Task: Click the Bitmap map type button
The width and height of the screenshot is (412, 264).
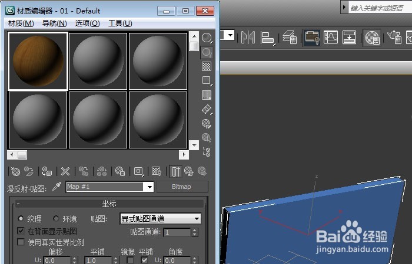Action: coord(182,187)
